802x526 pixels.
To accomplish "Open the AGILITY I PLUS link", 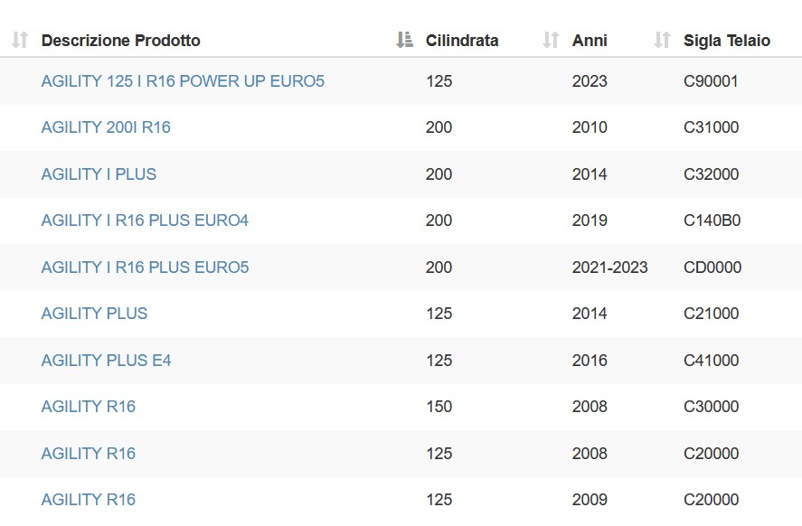I will (x=99, y=174).
